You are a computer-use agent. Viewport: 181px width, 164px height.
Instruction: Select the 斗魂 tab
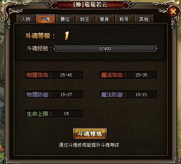pos(46,19)
